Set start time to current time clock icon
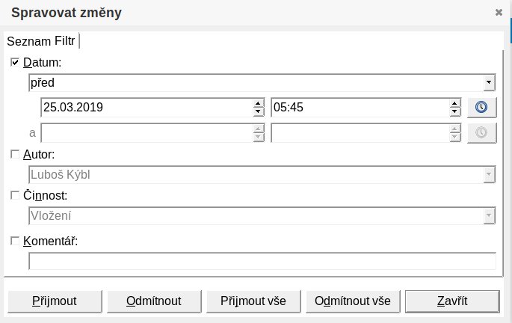This screenshot has height=323, width=512. coord(481,107)
